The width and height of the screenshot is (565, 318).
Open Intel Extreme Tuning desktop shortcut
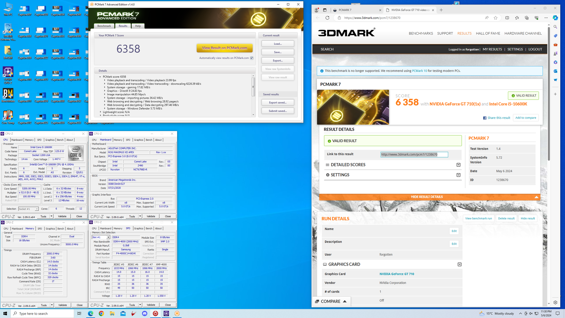tap(8, 32)
